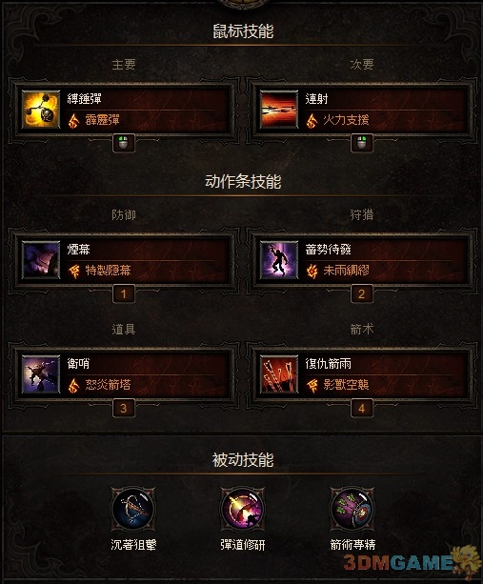This screenshot has width=483, height=584.
Task: Click the 特製隱幕 rune label
Action: pos(108,270)
